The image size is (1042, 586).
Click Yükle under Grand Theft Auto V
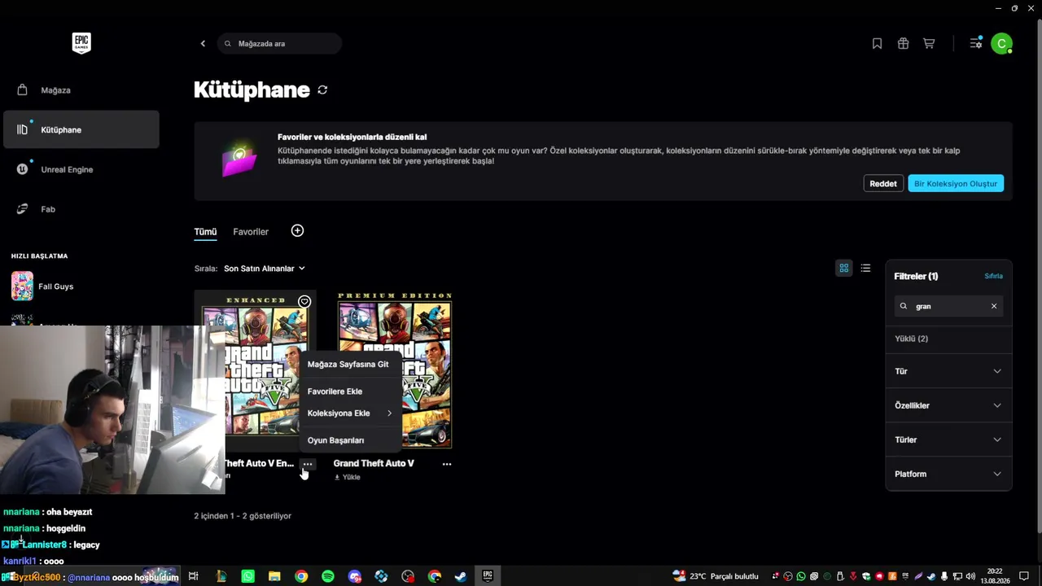click(348, 477)
